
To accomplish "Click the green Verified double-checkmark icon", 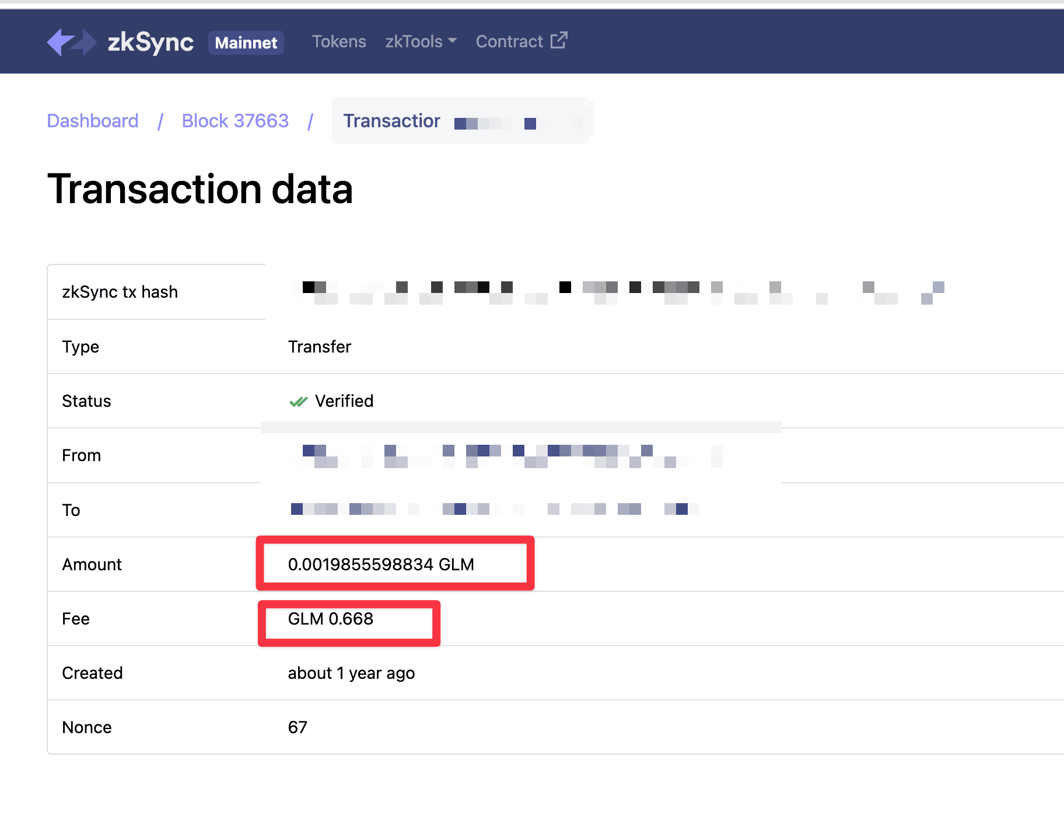I will tap(298, 402).
